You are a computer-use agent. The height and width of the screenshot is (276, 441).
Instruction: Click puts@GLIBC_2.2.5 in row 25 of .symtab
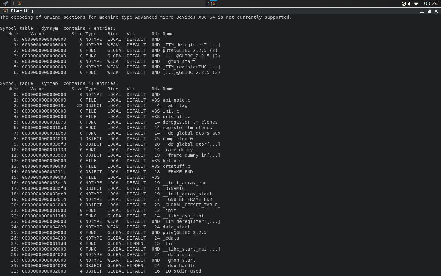tap(184, 232)
